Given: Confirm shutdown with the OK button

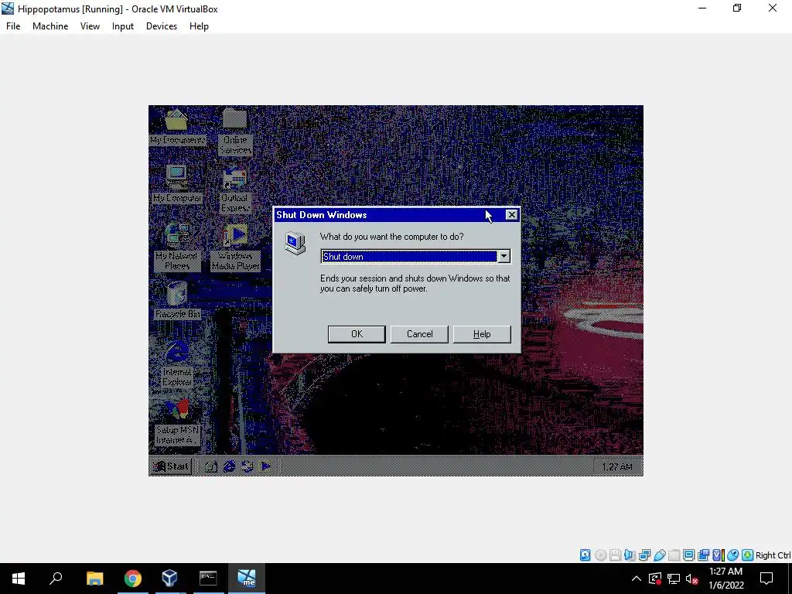Looking at the screenshot, I should (x=357, y=334).
